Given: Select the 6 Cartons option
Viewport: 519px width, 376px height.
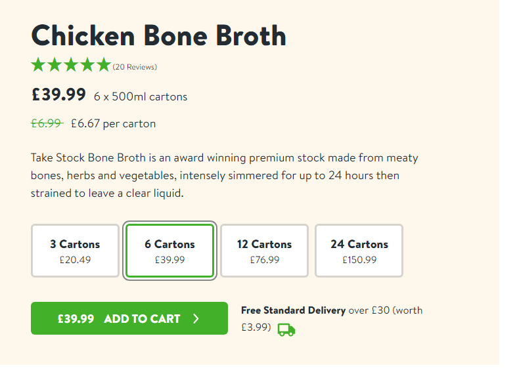Looking at the screenshot, I should pyautogui.click(x=169, y=251).
